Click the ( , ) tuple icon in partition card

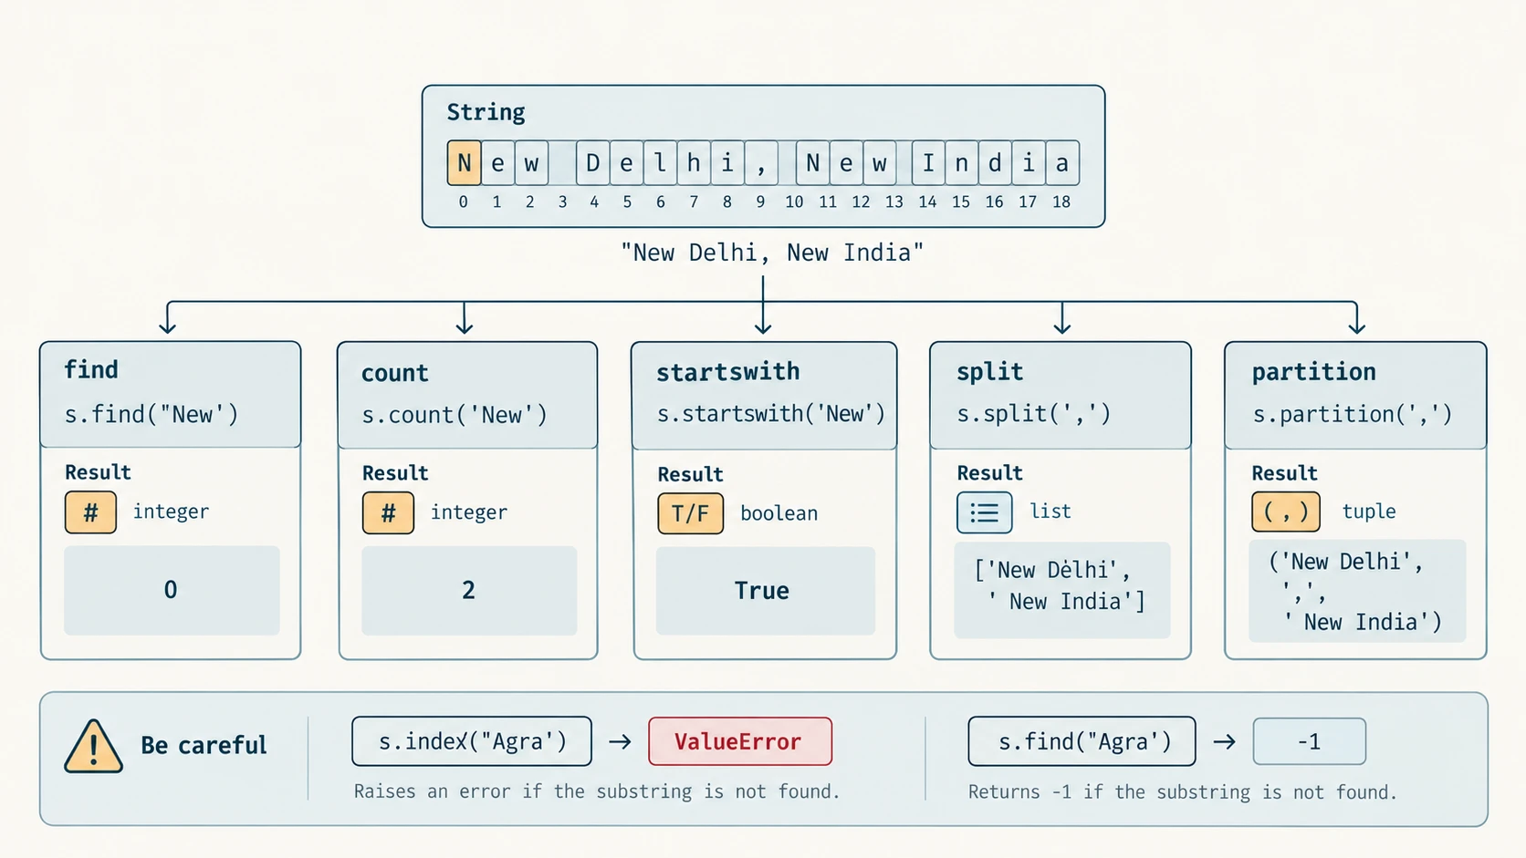tap(1285, 512)
